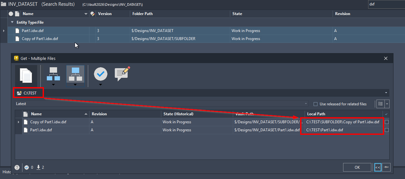Click the file icon of Part1.idw.dxf in dialog
405x179 pixels.
[25, 130]
